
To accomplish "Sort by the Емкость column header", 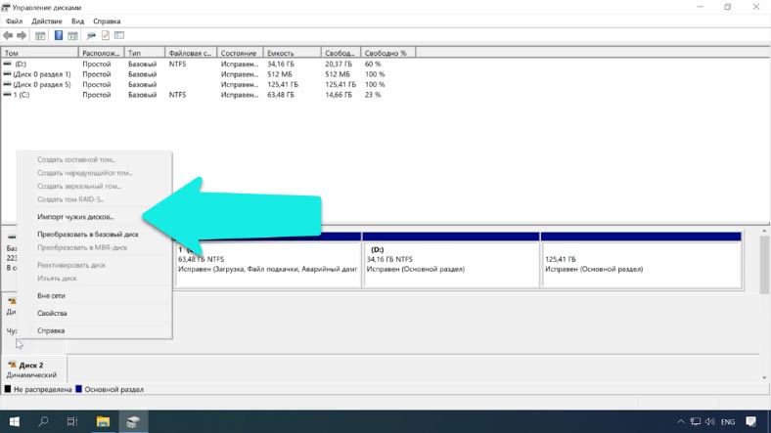I will (293, 53).
